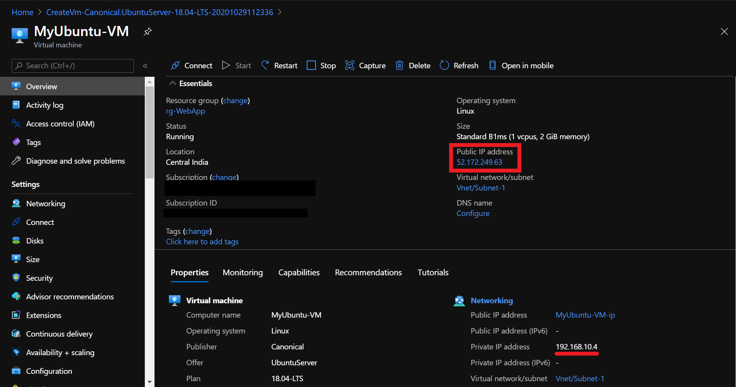Click the sidebar scrollbar down arrow
The height and width of the screenshot is (387, 736).
point(149,382)
